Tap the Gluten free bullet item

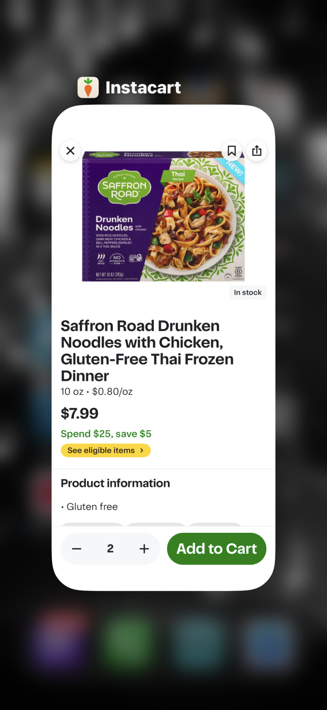(x=92, y=506)
